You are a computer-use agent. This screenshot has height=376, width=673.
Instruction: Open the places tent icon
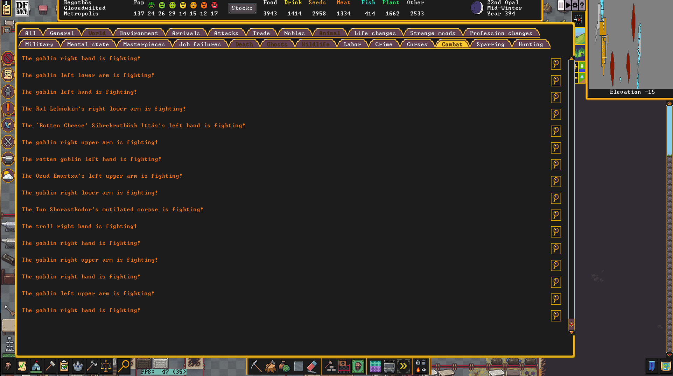tap(36, 366)
